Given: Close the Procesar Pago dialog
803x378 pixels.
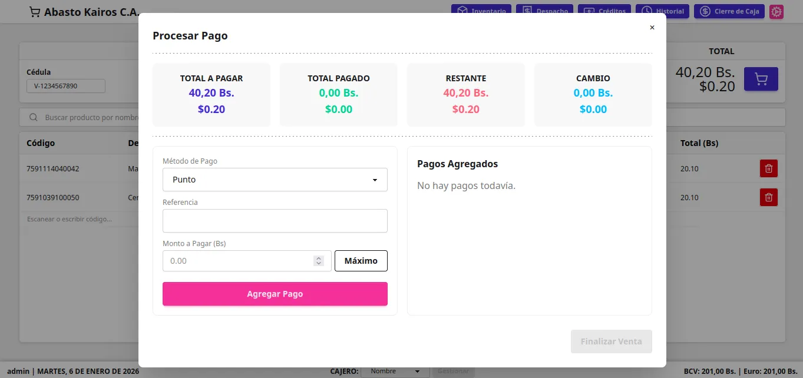Looking at the screenshot, I should [x=652, y=28].
